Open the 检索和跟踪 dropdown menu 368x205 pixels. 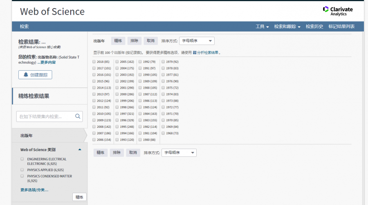click(x=287, y=27)
